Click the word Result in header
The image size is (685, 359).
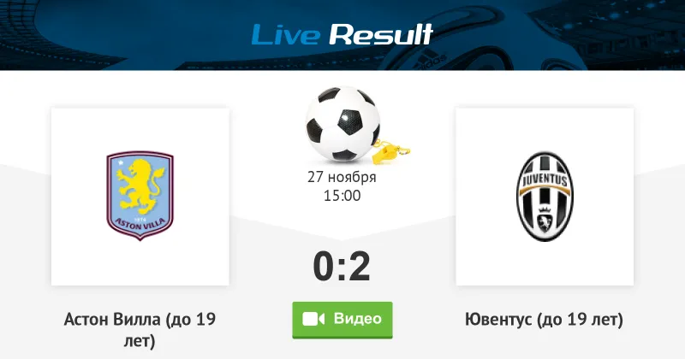[381, 34]
